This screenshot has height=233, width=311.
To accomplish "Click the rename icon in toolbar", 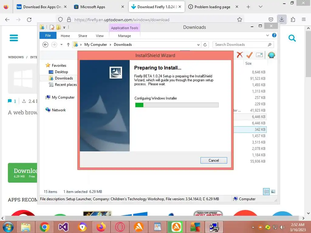I will pos(259,55).
